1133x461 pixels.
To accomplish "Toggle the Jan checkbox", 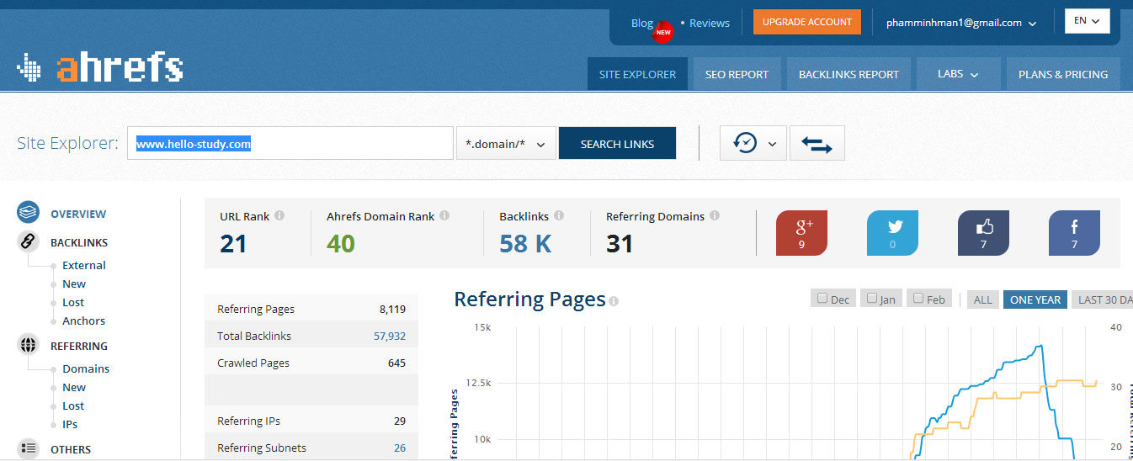I will coord(872,298).
